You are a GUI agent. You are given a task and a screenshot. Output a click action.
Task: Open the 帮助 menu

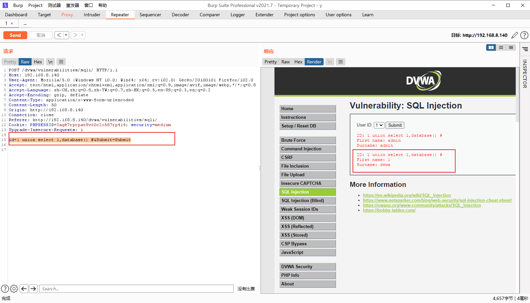pos(103,5)
